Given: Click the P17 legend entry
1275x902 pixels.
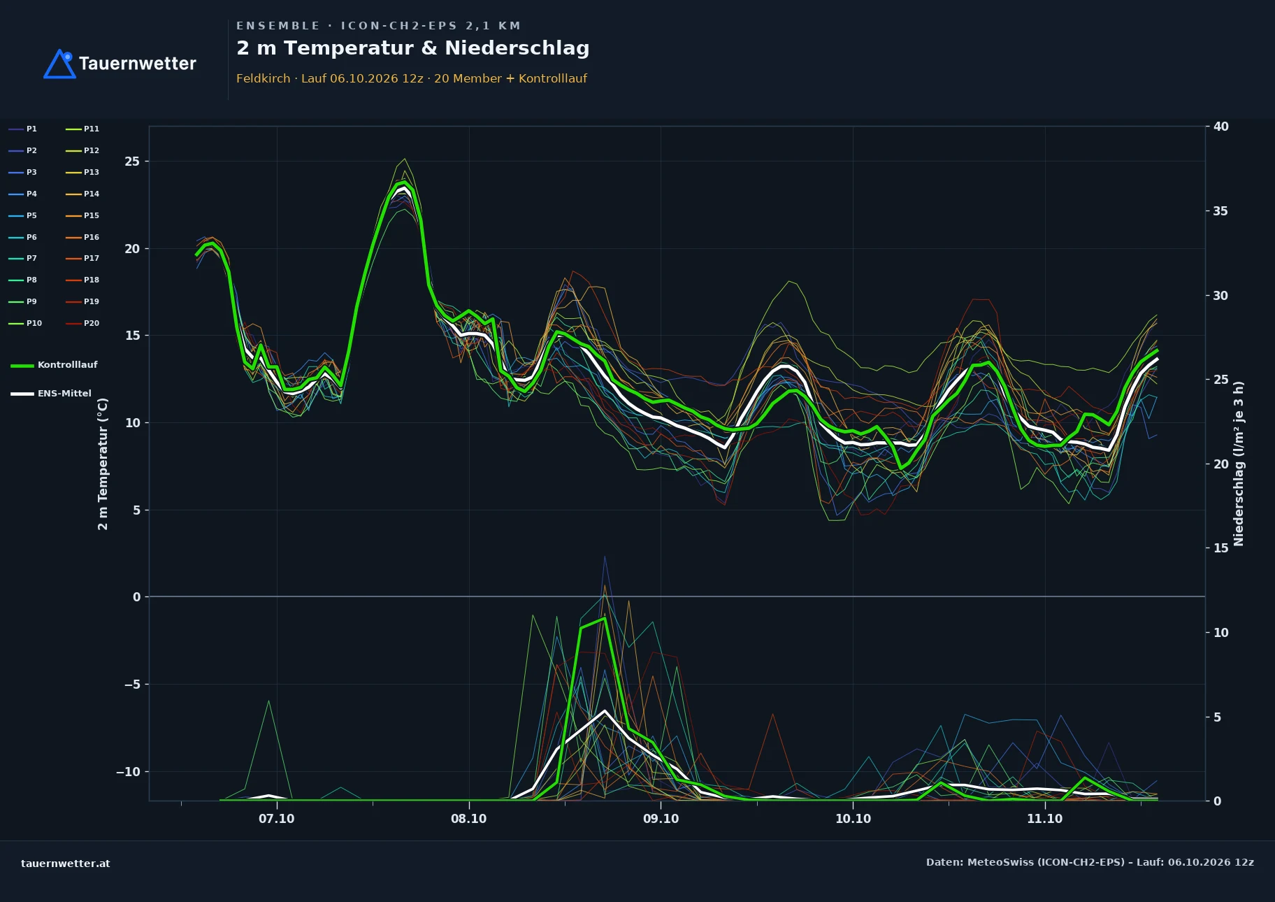Looking at the screenshot, I should coord(82,258).
